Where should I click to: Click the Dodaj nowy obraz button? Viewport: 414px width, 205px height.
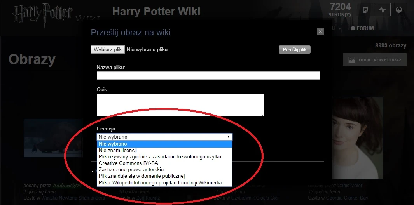(375, 60)
